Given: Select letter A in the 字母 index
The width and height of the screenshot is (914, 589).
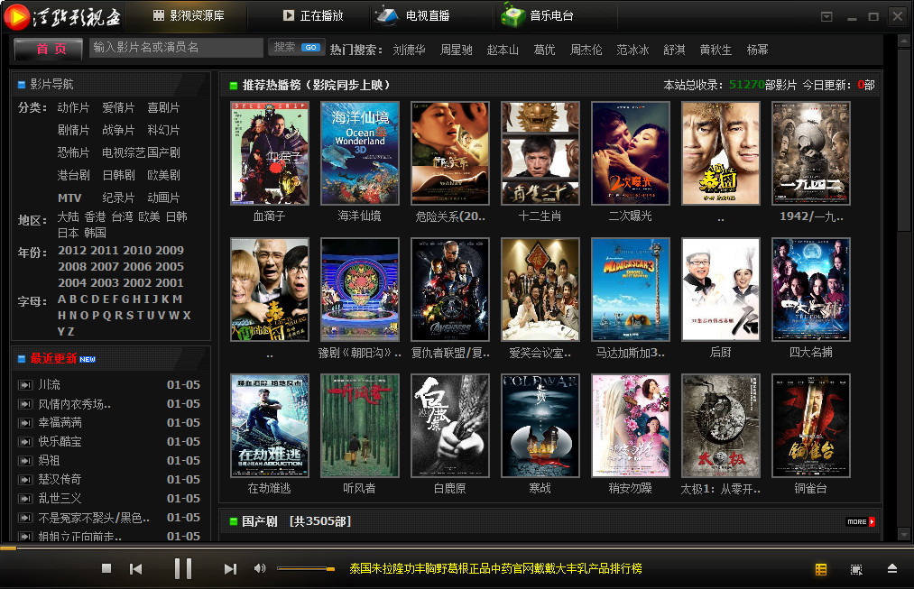Looking at the screenshot, I should tap(61, 299).
